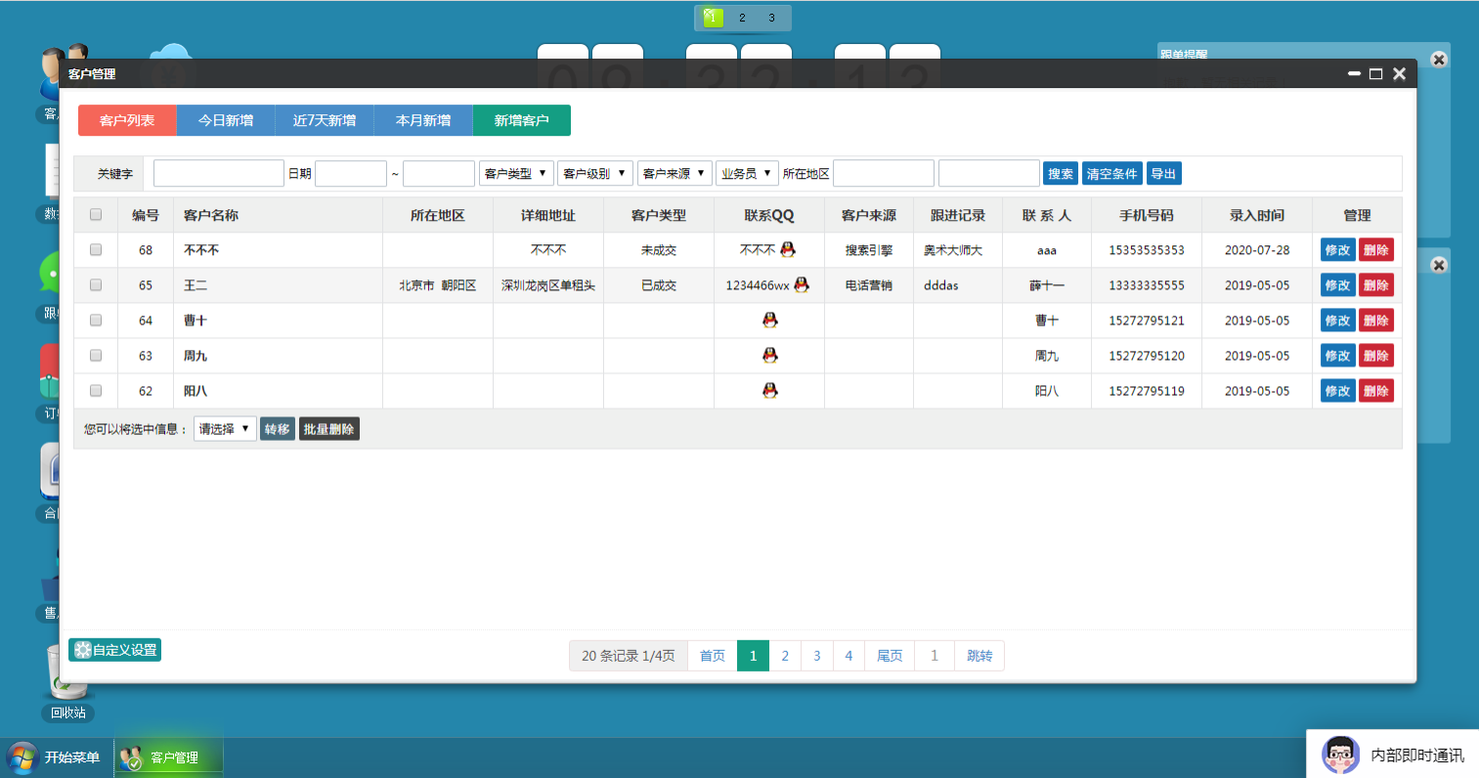The image size is (1479, 778).
Task: Switch to the 今日新增 tab
Action: (x=226, y=120)
